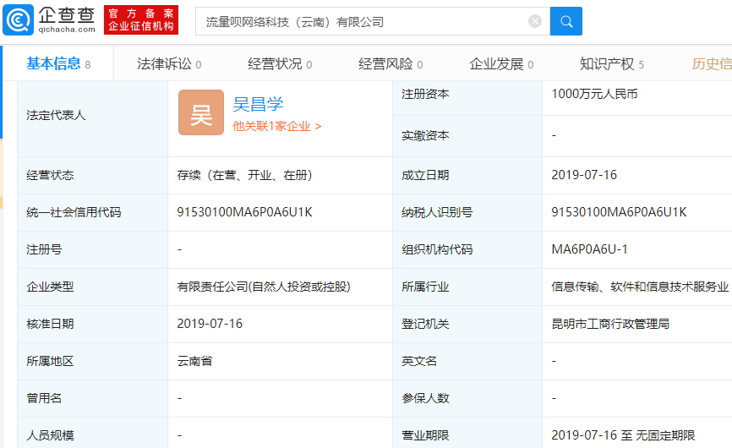This screenshot has width=732, height=448.
Task: Open the 历史信息 tab at the right edge
Action: click(712, 64)
